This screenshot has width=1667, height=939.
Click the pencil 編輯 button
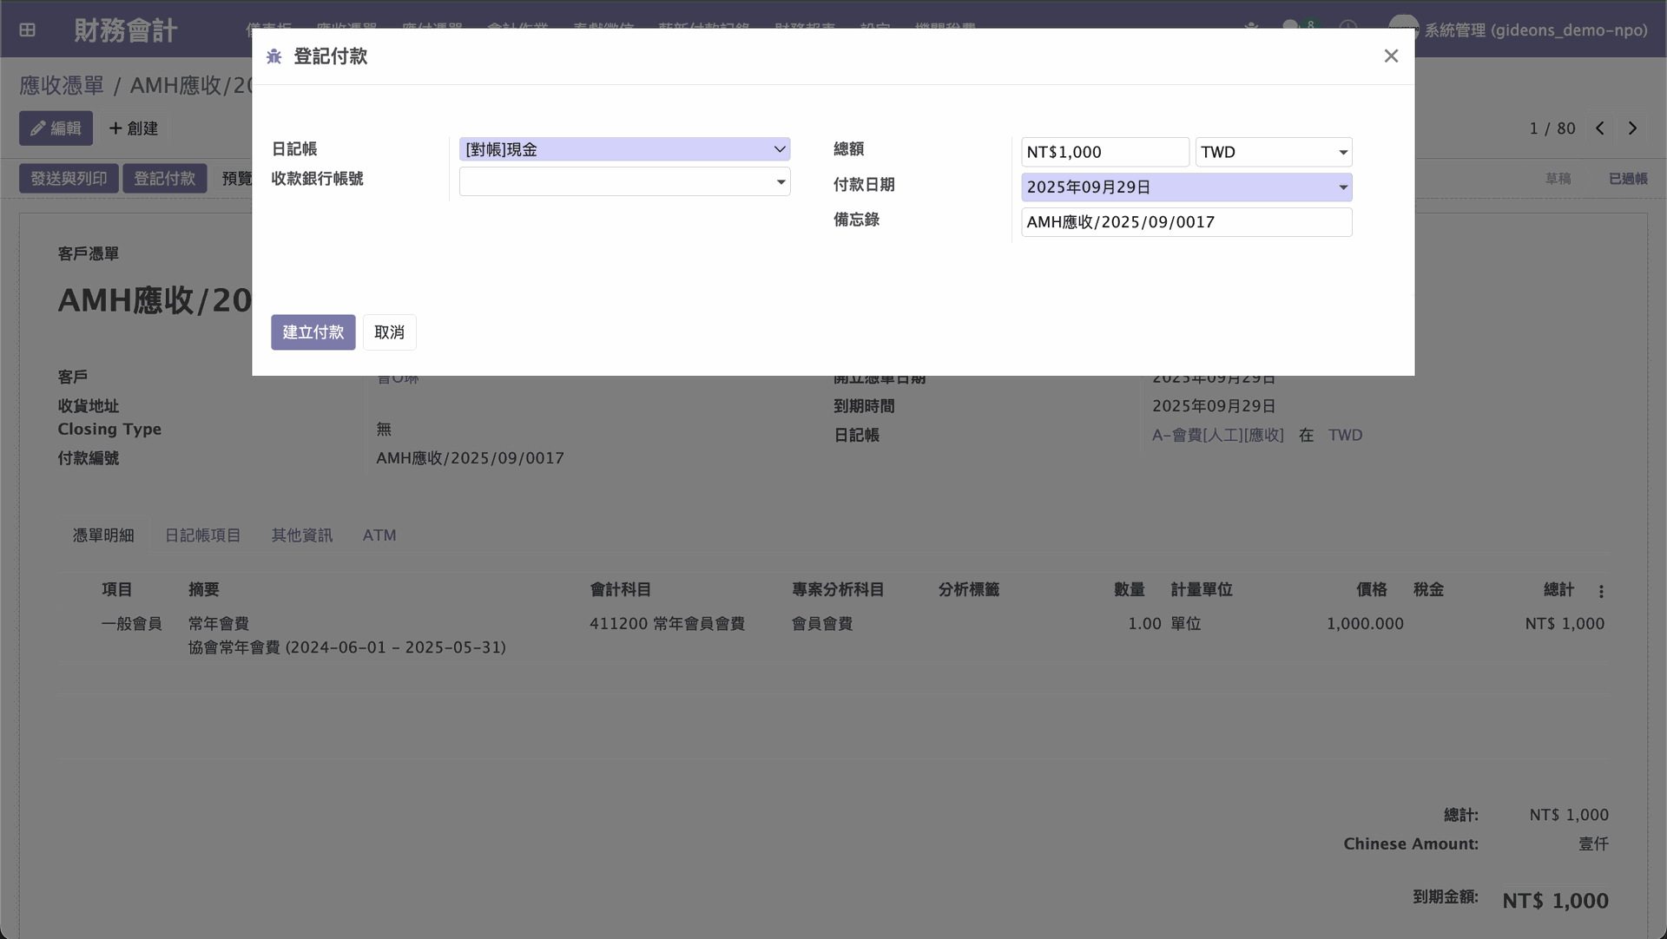pos(56,128)
